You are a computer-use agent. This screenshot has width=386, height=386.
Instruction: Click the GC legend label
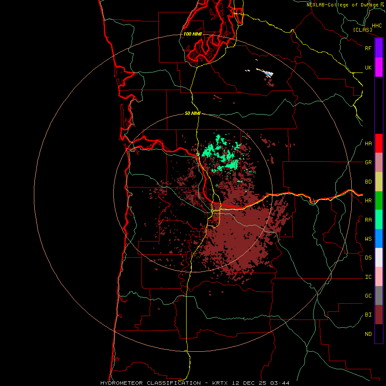pos(368,296)
